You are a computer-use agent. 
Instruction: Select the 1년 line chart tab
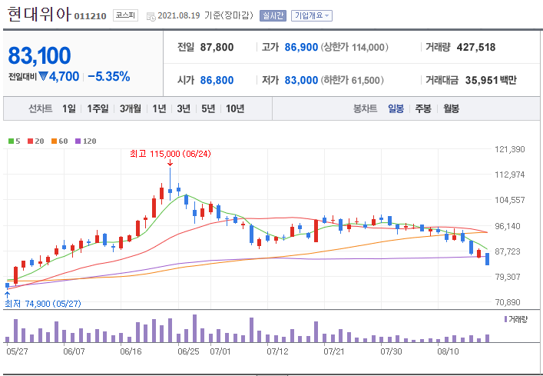[159, 109]
